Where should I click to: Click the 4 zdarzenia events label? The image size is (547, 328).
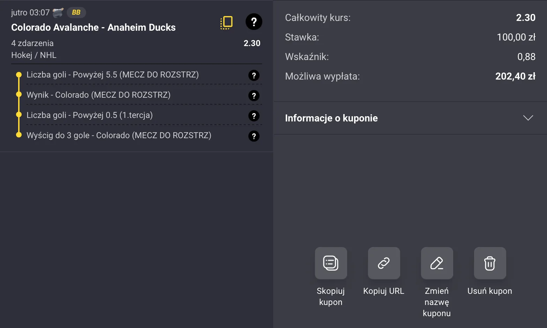[32, 43]
